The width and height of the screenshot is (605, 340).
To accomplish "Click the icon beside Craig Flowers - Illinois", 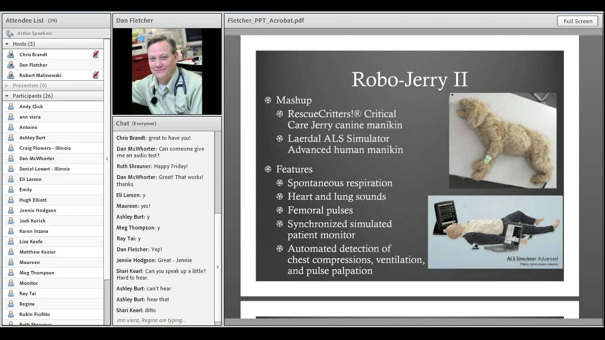I will coord(10,148).
